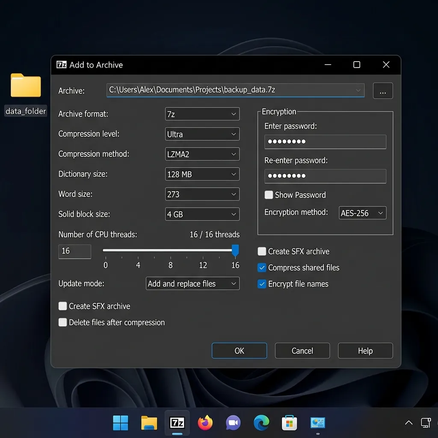The image size is (438, 438).
Task: Click the CPU threads slider handle
Action: 235,250
